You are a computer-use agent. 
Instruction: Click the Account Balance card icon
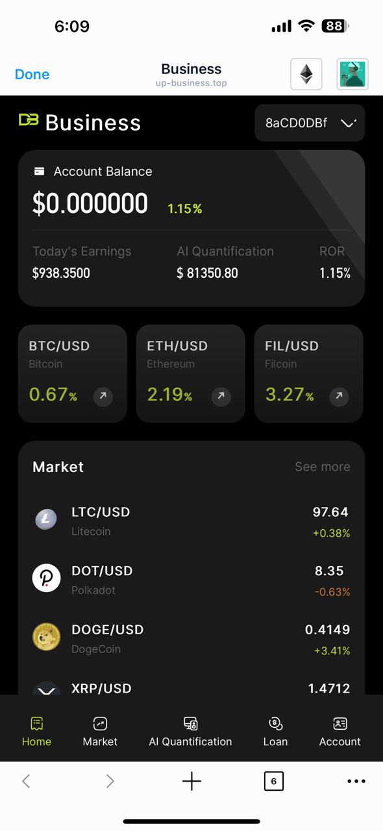click(40, 171)
